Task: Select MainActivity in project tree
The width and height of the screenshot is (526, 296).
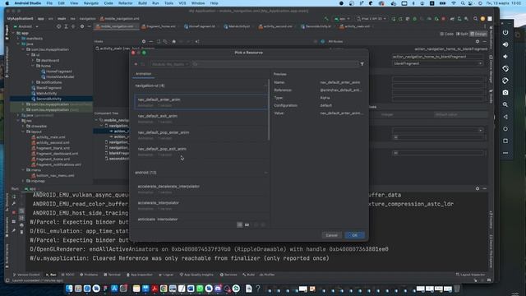Action: coord(46,93)
